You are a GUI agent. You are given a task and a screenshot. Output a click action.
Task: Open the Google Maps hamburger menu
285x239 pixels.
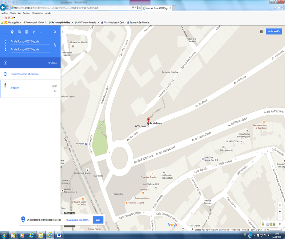pos(5,32)
